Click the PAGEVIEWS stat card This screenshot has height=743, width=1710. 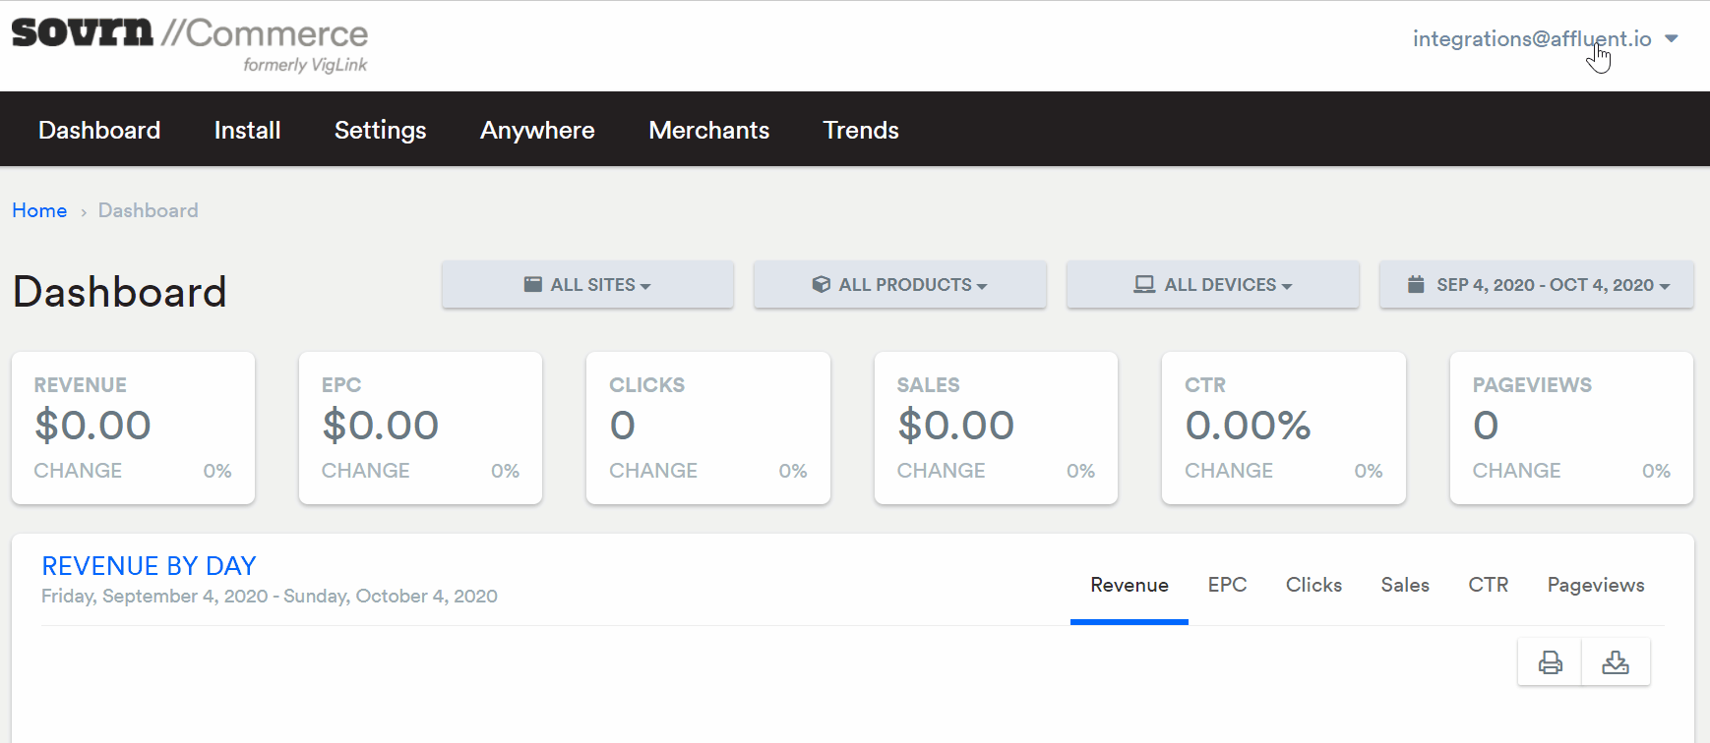tap(1571, 429)
